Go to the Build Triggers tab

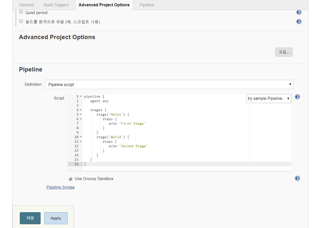56,5
